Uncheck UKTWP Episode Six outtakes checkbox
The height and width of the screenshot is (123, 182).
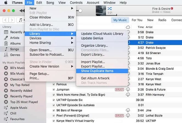tap(54, 105)
